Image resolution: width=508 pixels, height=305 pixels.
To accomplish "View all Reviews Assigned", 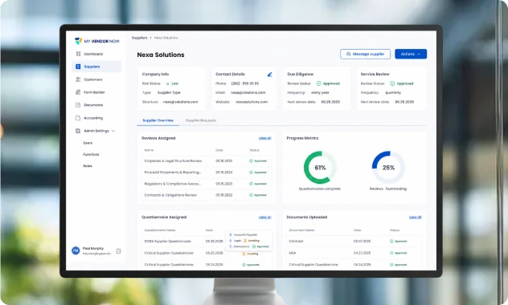I will pyautogui.click(x=264, y=138).
